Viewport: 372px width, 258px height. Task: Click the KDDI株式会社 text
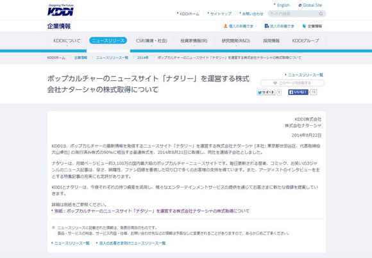point(308,119)
